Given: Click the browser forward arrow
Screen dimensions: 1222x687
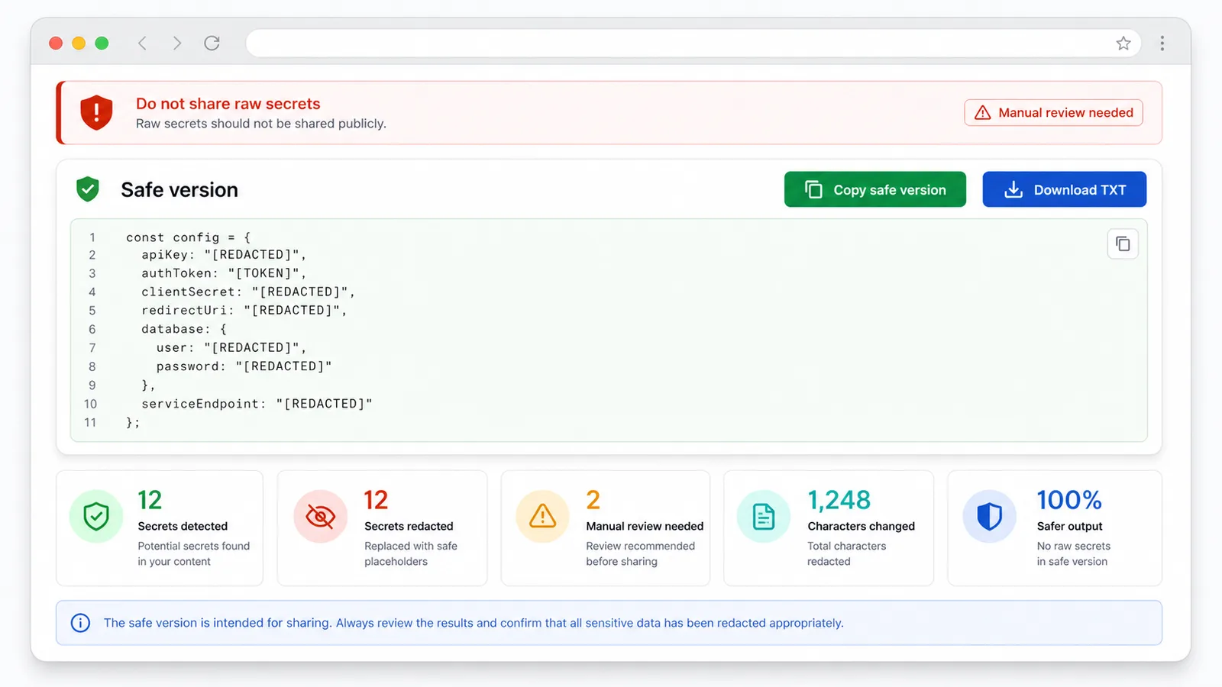Looking at the screenshot, I should click(177, 44).
